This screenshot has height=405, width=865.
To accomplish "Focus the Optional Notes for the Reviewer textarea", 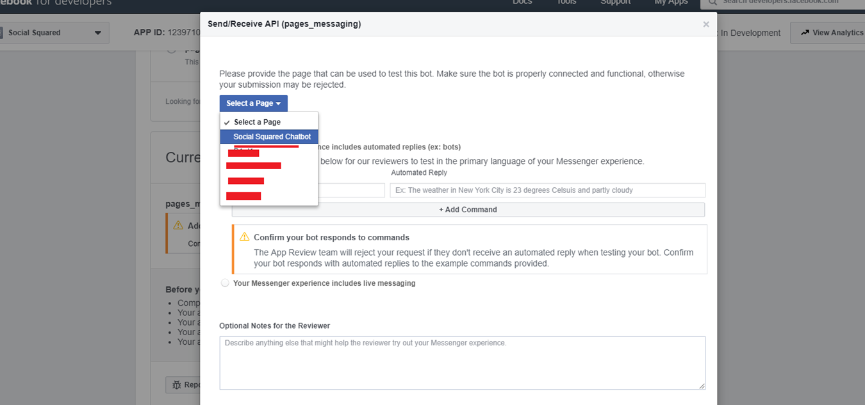I will (462, 363).
